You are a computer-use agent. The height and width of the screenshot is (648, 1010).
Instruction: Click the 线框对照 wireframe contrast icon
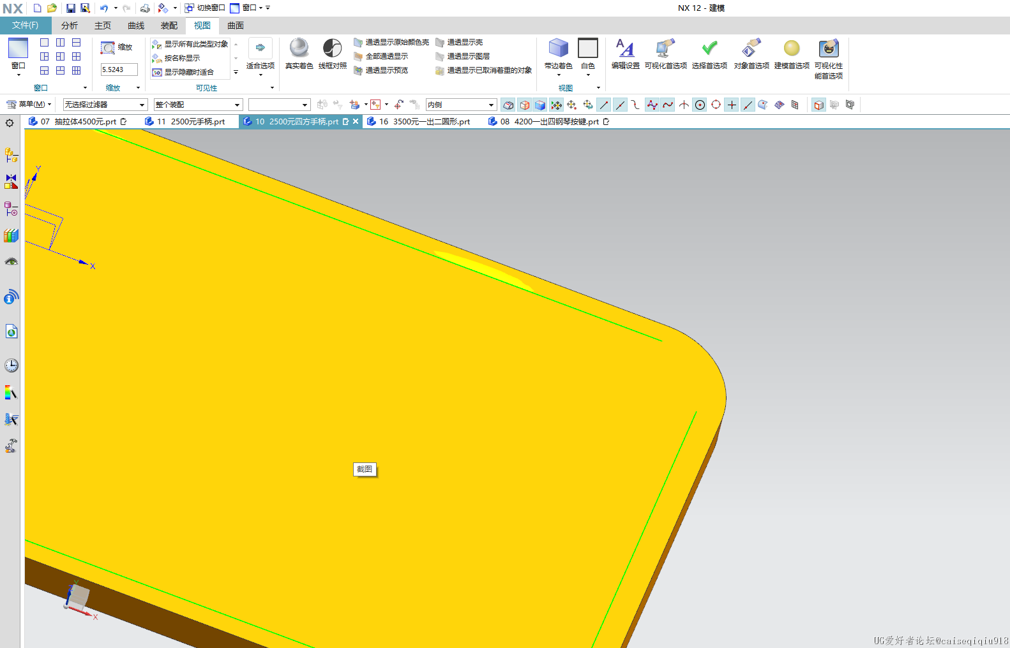(x=333, y=48)
